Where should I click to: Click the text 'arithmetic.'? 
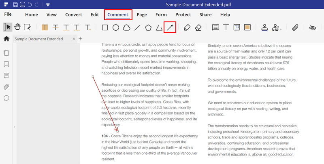216,114
